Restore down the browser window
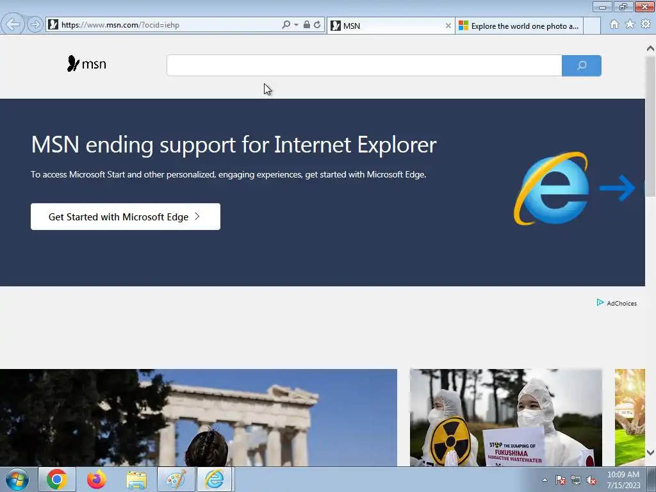The width and height of the screenshot is (656, 492). (623, 6)
